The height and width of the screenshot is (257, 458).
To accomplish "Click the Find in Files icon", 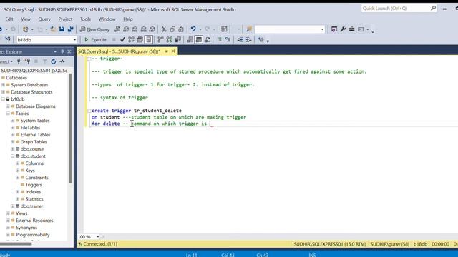I will coord(249,29).
